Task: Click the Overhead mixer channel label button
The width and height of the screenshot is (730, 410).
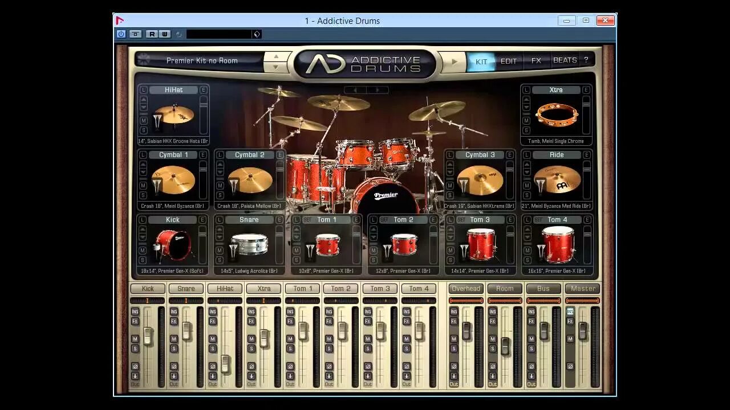Action: click(x=466, y=289)
